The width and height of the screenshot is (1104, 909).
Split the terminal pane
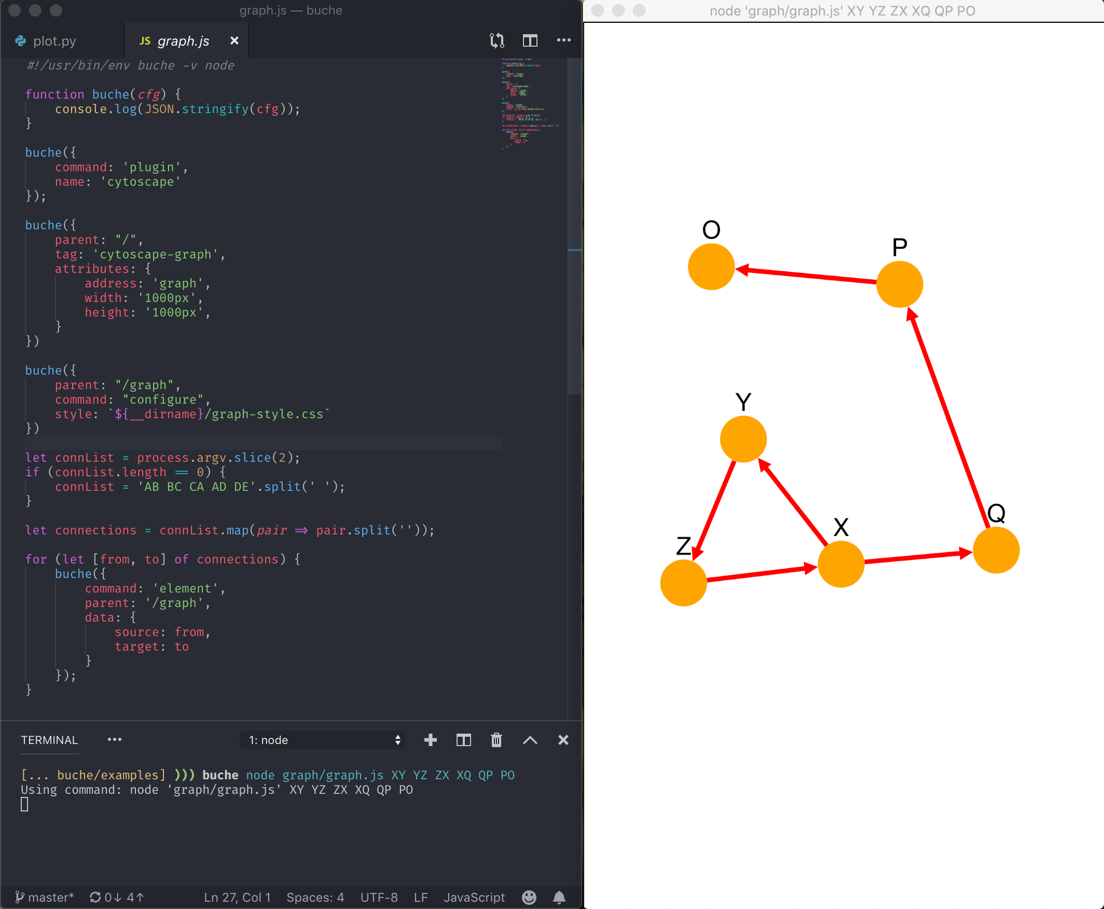coord(463,740)
